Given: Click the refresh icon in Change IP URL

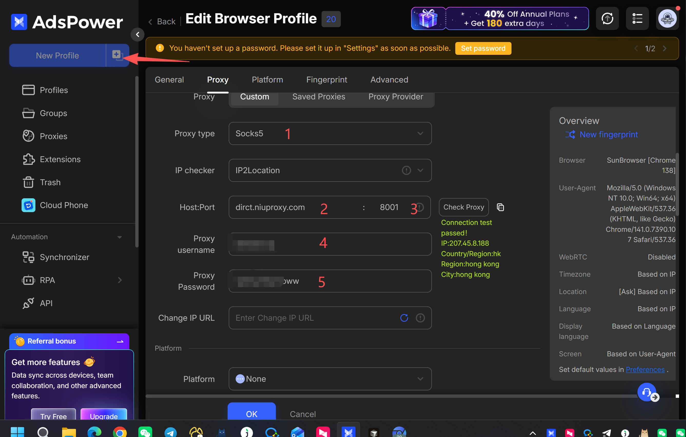Looking at the screenshot, I should (404, 318).
